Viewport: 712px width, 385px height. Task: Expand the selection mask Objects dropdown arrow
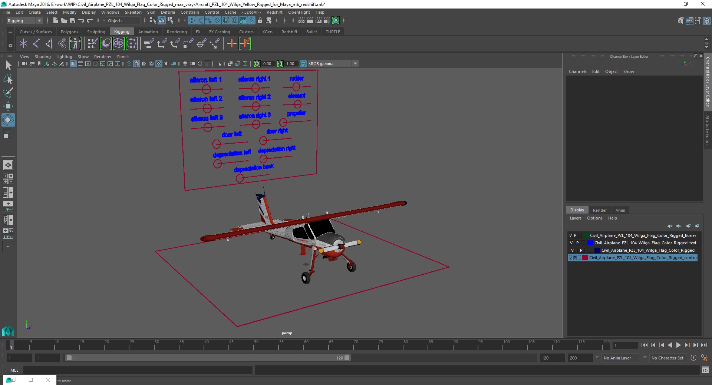104,21
